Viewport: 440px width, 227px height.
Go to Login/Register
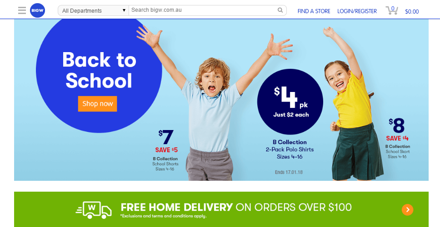click(357, 11)
